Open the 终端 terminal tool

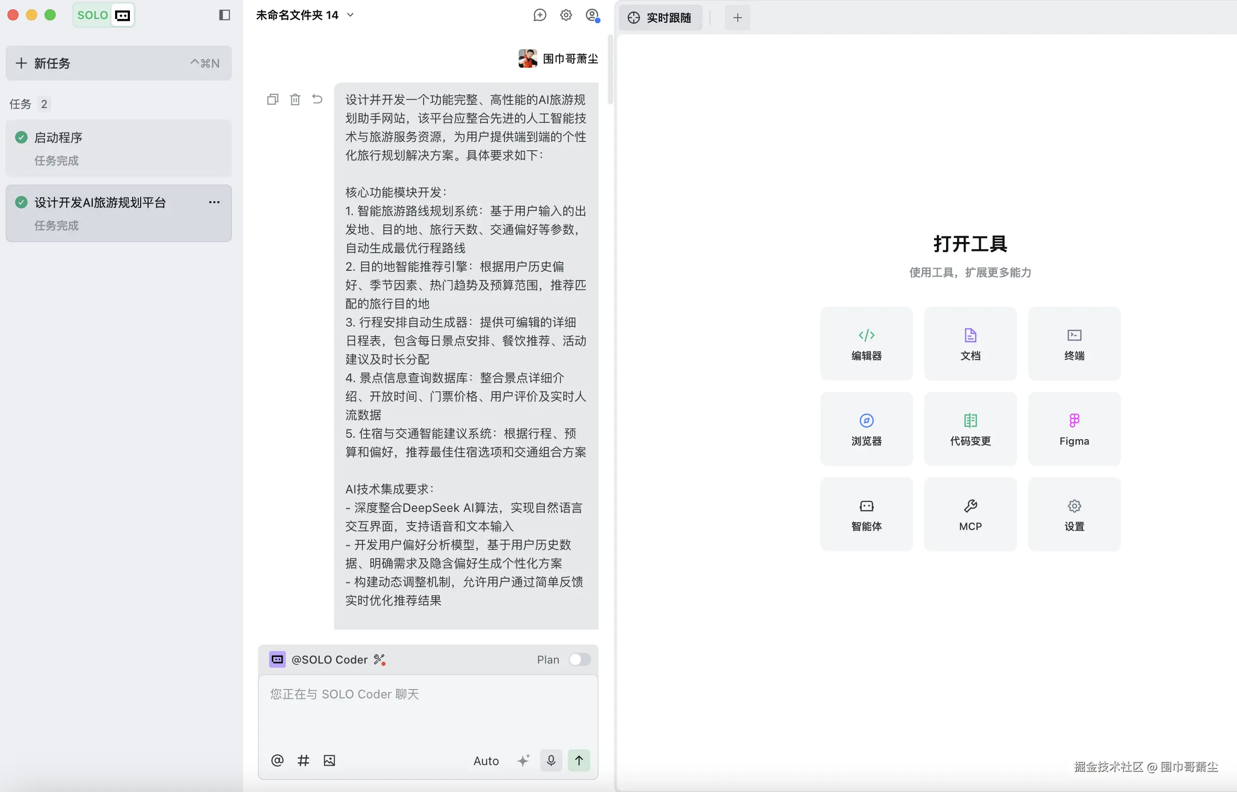[x=1074, y=344]
